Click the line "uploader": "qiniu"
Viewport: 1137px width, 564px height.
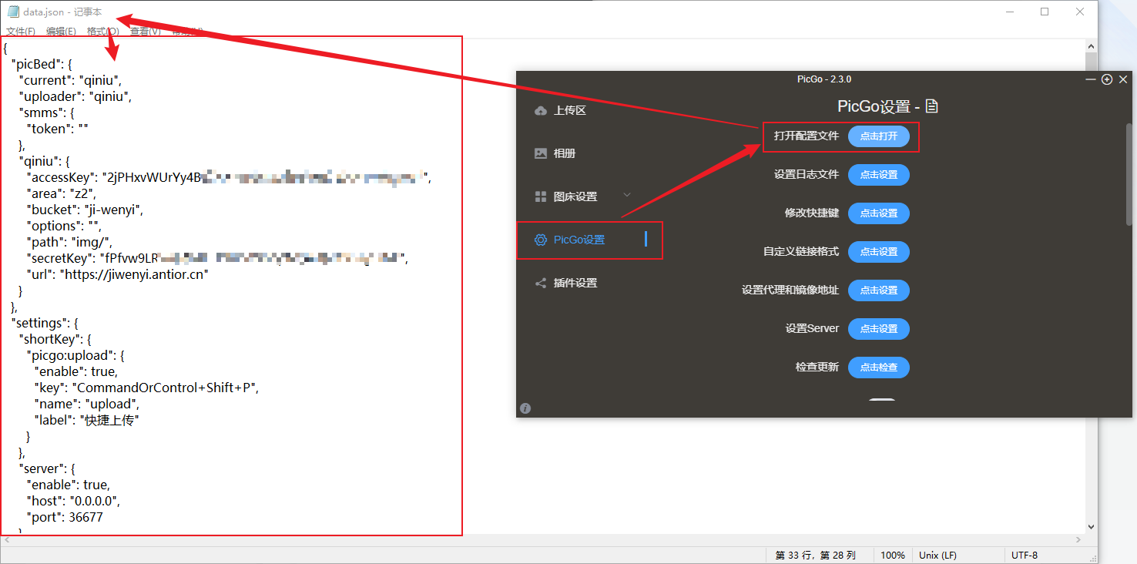point(75,96)
